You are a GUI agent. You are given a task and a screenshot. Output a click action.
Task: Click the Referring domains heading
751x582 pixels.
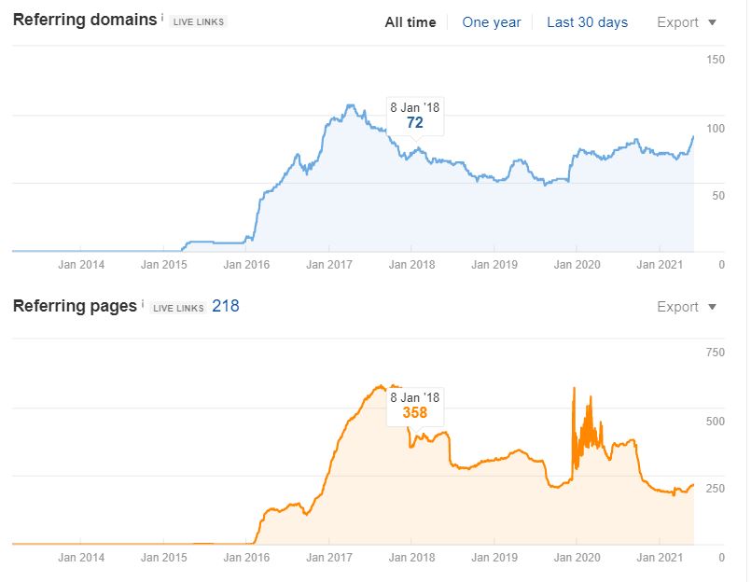pos(85,21)
